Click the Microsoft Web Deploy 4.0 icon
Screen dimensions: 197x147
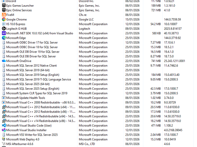pyautogui.click(x=4, y=139)
